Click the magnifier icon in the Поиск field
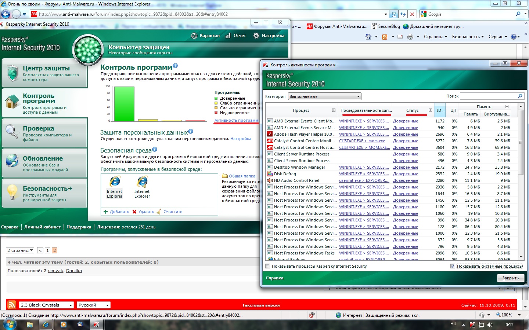529x330 pixels. (x=520, y=96)
